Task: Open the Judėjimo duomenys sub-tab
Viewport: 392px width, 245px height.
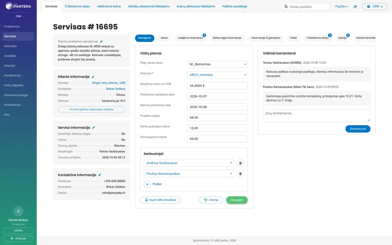Action: pyautogui.click(x=190, y=38)
